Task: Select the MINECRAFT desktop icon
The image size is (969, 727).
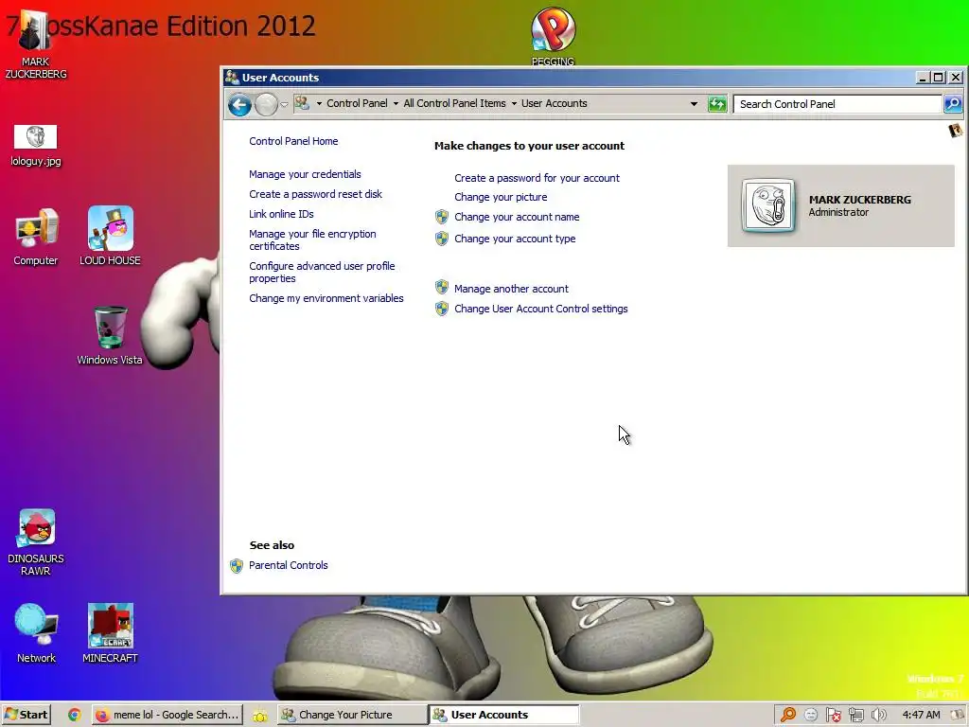Action: click(x=110, y=633)
